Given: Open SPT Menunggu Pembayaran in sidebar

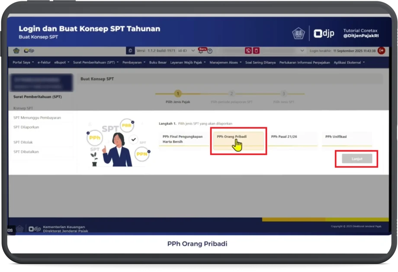Looking at the screenshot, I should (37, 117).
